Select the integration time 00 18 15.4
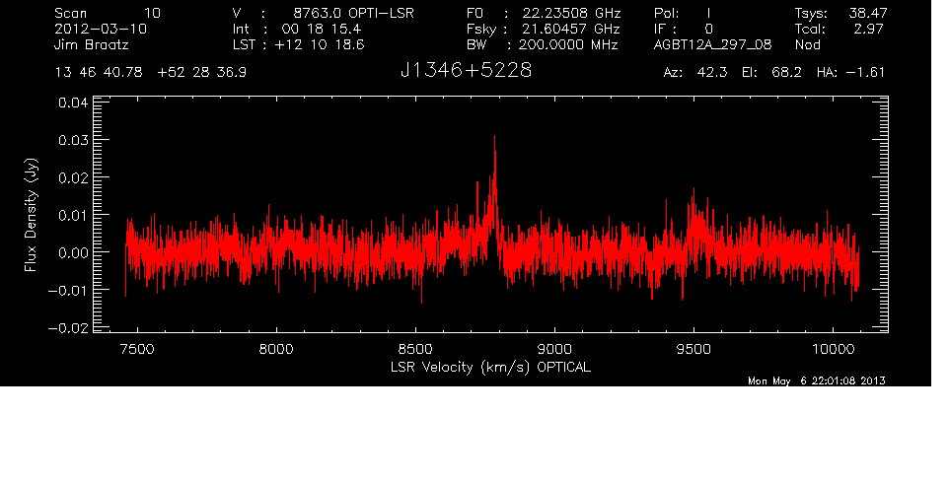Viewport: 949px width, 483px height. [x=321, y=29]
